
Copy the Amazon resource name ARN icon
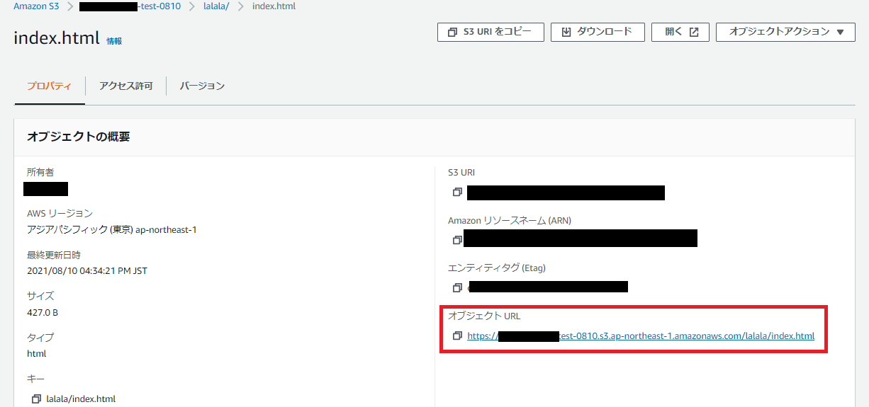(457, 240)
